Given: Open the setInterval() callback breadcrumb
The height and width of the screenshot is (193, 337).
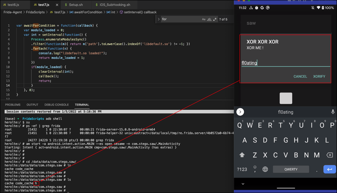Looking at the screenshot, I should tap(138, 12).
